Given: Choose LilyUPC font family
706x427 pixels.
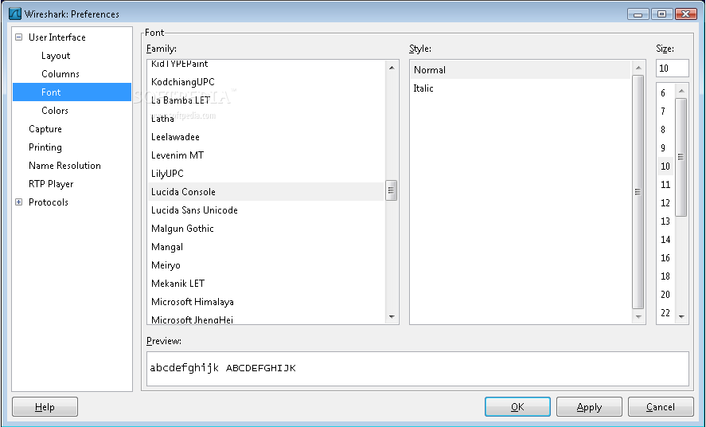Looking at the screenshot, I should pos(266,174).
